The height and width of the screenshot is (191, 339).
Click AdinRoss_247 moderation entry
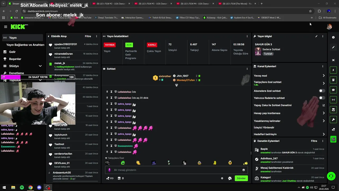(x=289, y=160)
